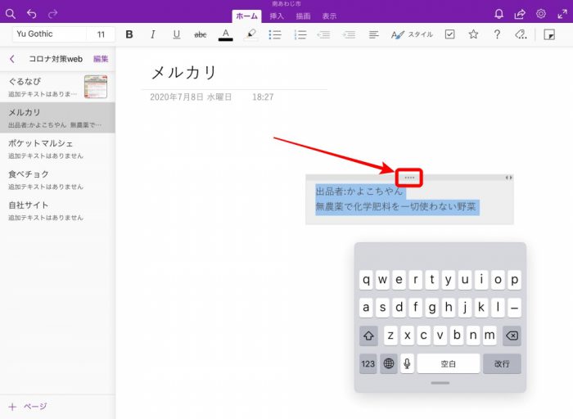
Task: Increase the indent level
Action: point(349,34)
